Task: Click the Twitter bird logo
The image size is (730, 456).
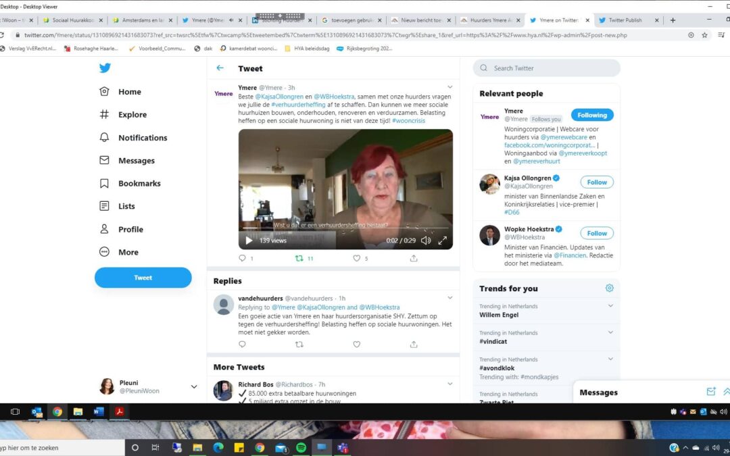Action: click(105, 68)
